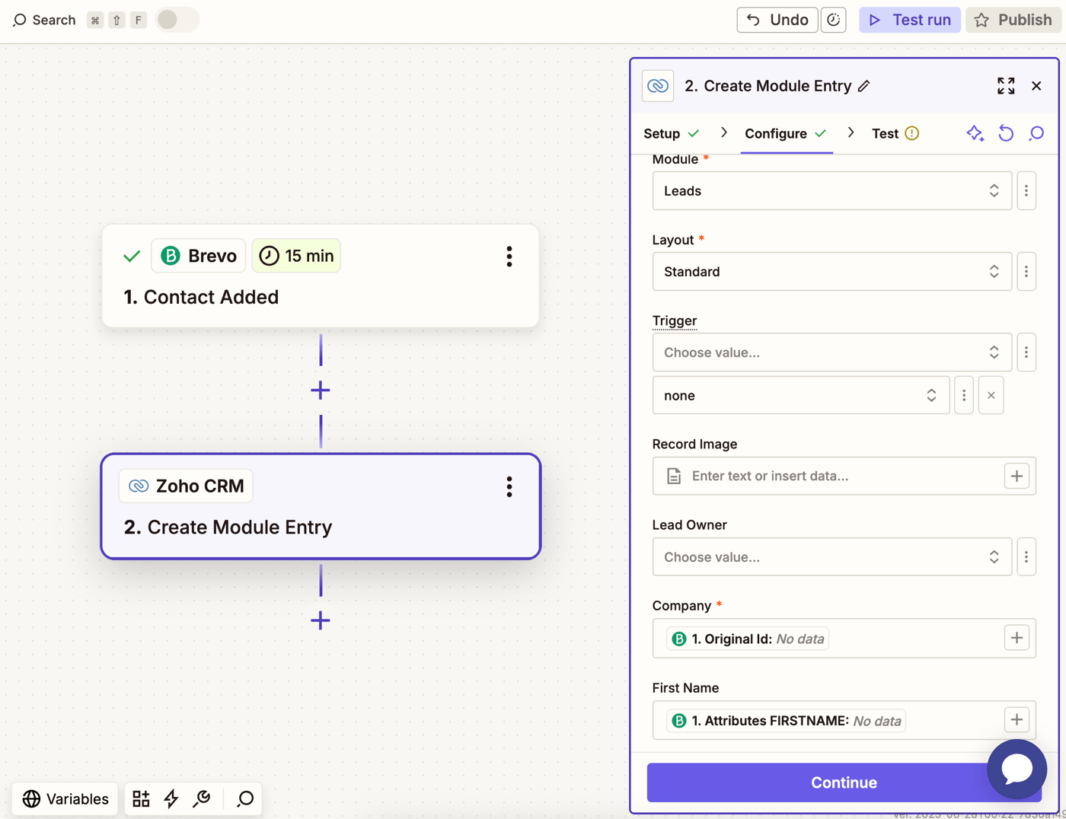Open the Variables panel
1066x819 pixels.
(65, 798)
